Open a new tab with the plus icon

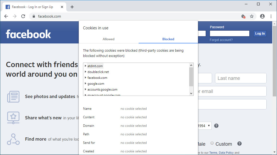[72, 7]
